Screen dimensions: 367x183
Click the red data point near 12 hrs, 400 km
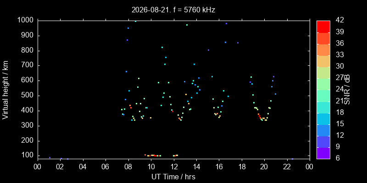coord(172,111)
